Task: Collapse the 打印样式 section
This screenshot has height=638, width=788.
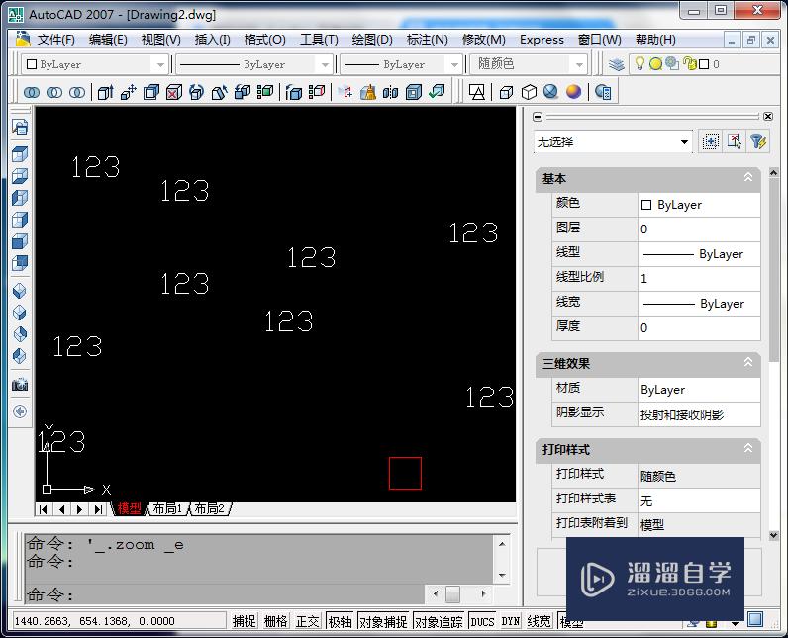Action: (748, 448)
